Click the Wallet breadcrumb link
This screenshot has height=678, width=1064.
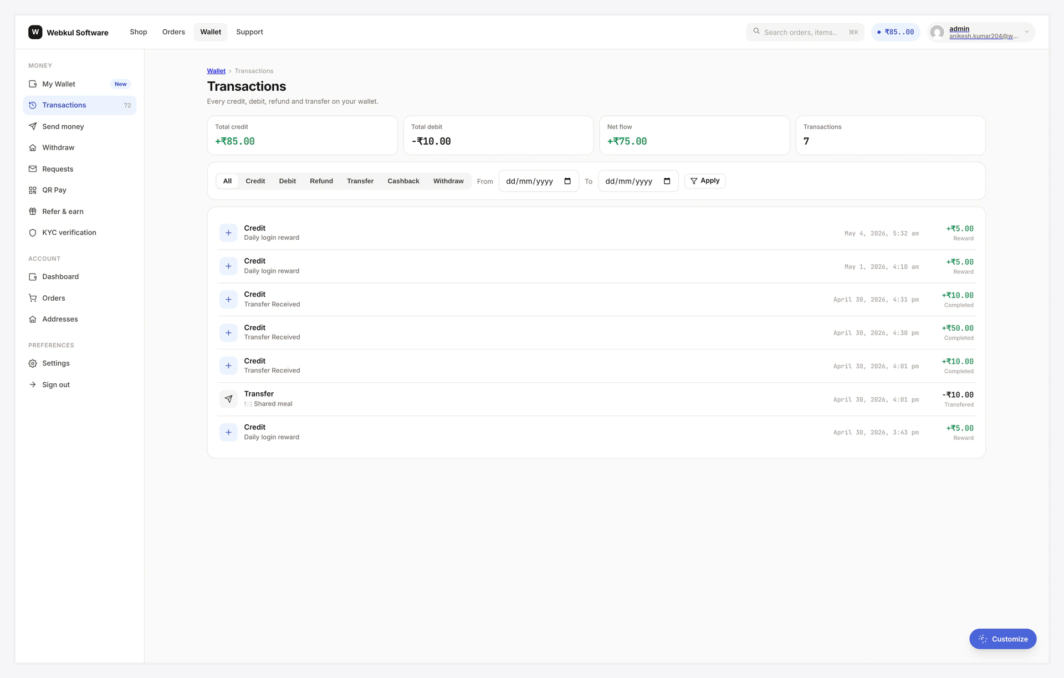pyautogui.click(x=216, y=71)
